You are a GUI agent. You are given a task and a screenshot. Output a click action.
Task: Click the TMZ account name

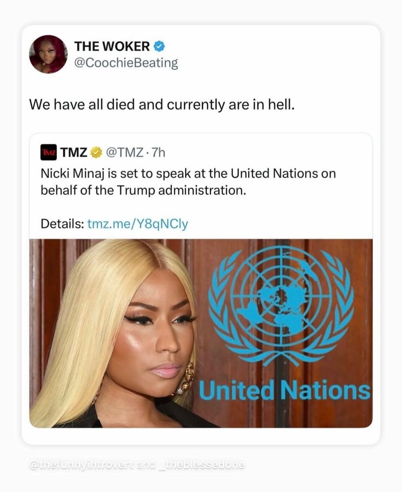(x=74, y=153)
